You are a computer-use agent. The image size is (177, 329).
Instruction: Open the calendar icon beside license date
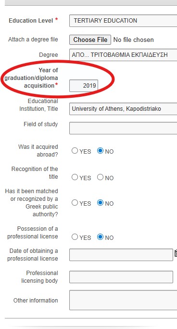click(176, 253)
